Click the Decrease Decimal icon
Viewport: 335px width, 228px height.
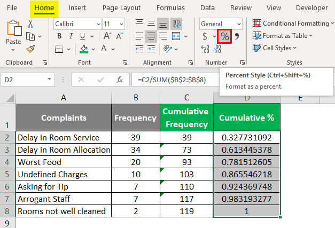217,49
